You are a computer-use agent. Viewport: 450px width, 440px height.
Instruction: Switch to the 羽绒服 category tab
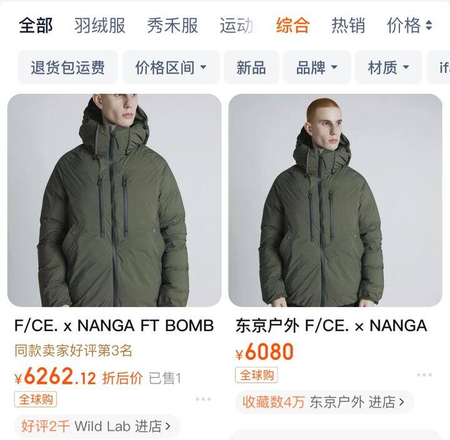coord(99,25)
